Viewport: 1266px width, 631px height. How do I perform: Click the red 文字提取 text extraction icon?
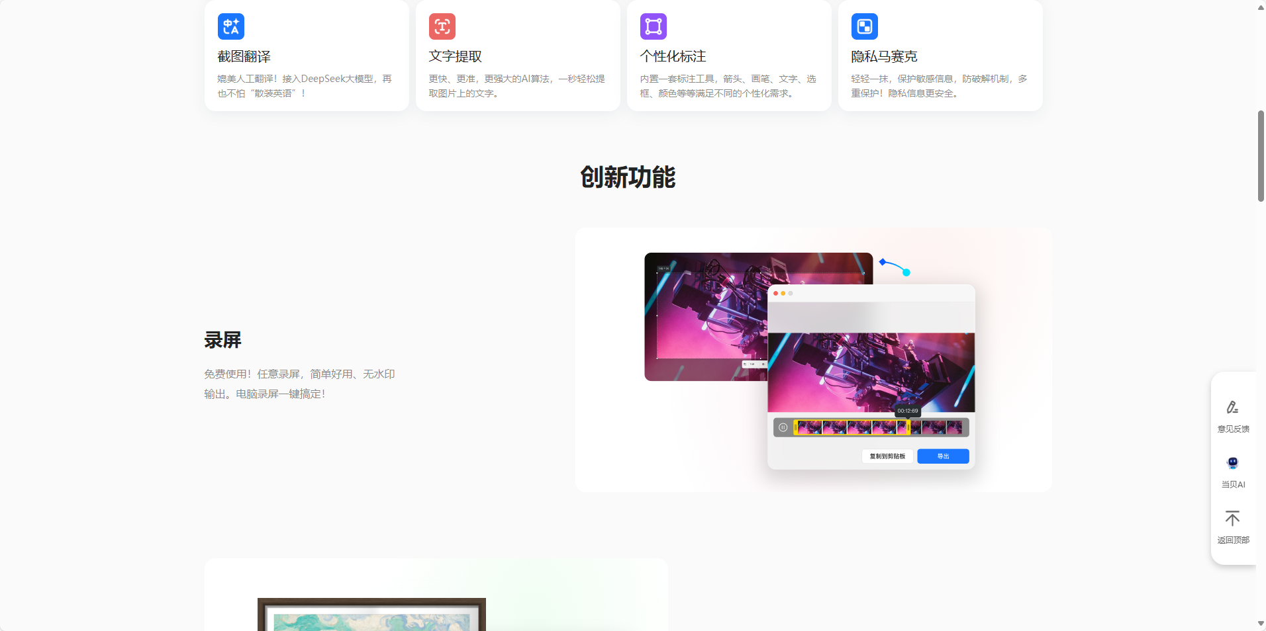(442, 26)
